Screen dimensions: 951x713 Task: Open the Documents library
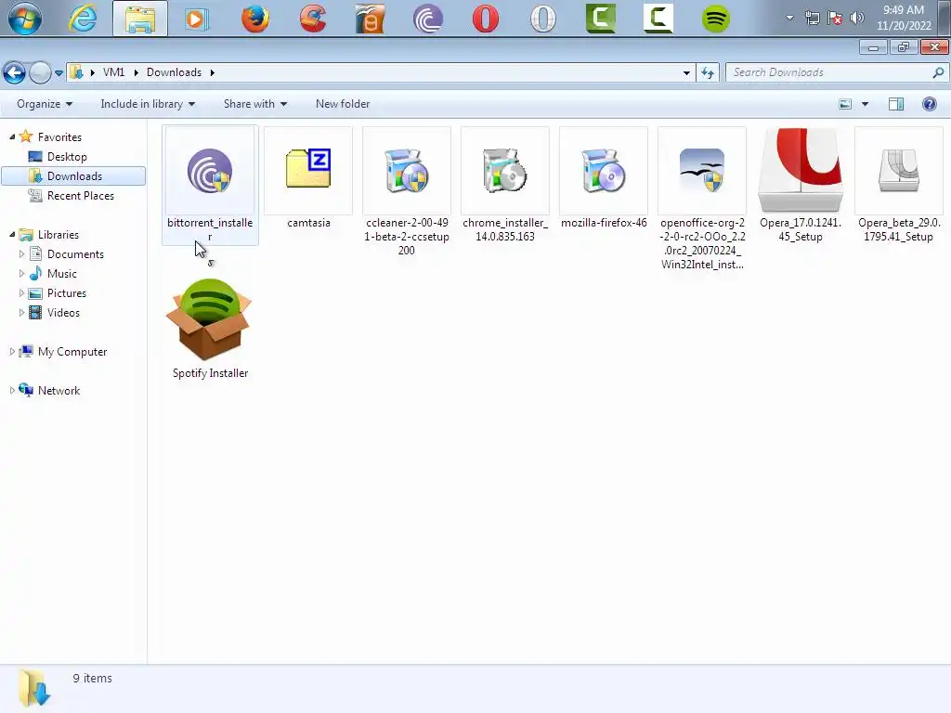(75, 253)
